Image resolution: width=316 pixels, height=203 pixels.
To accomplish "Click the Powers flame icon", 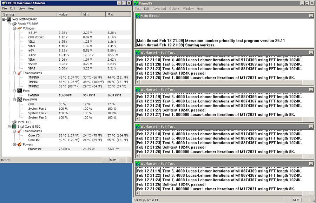I will pyautogui.click(x=20, y=144).
